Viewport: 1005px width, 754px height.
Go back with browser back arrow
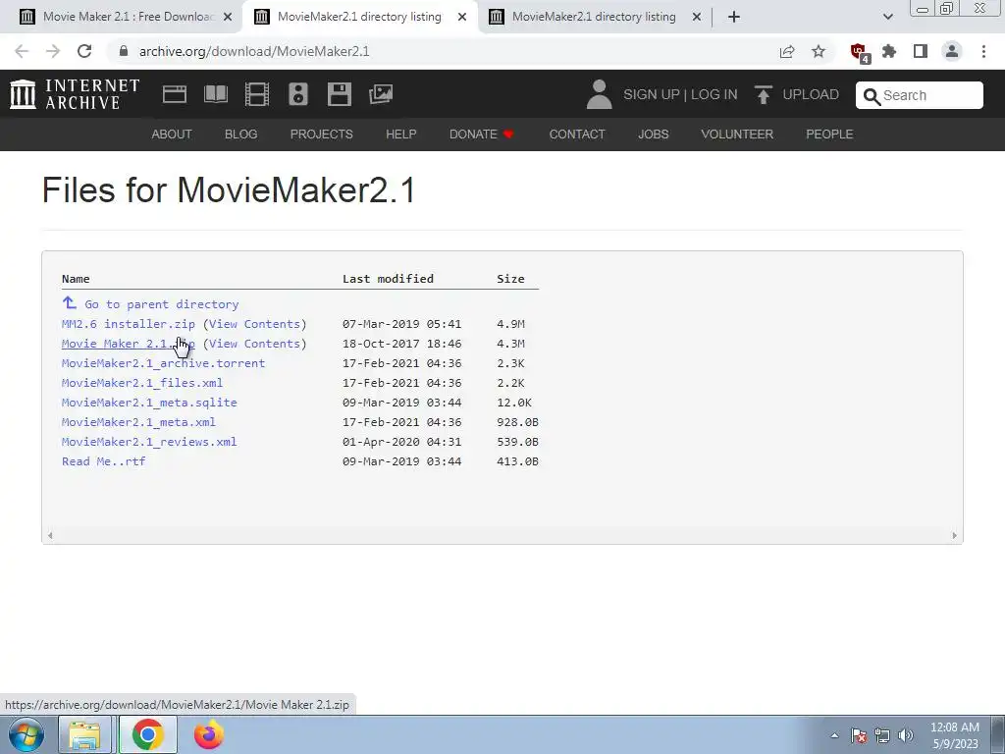tap(22, 51)
